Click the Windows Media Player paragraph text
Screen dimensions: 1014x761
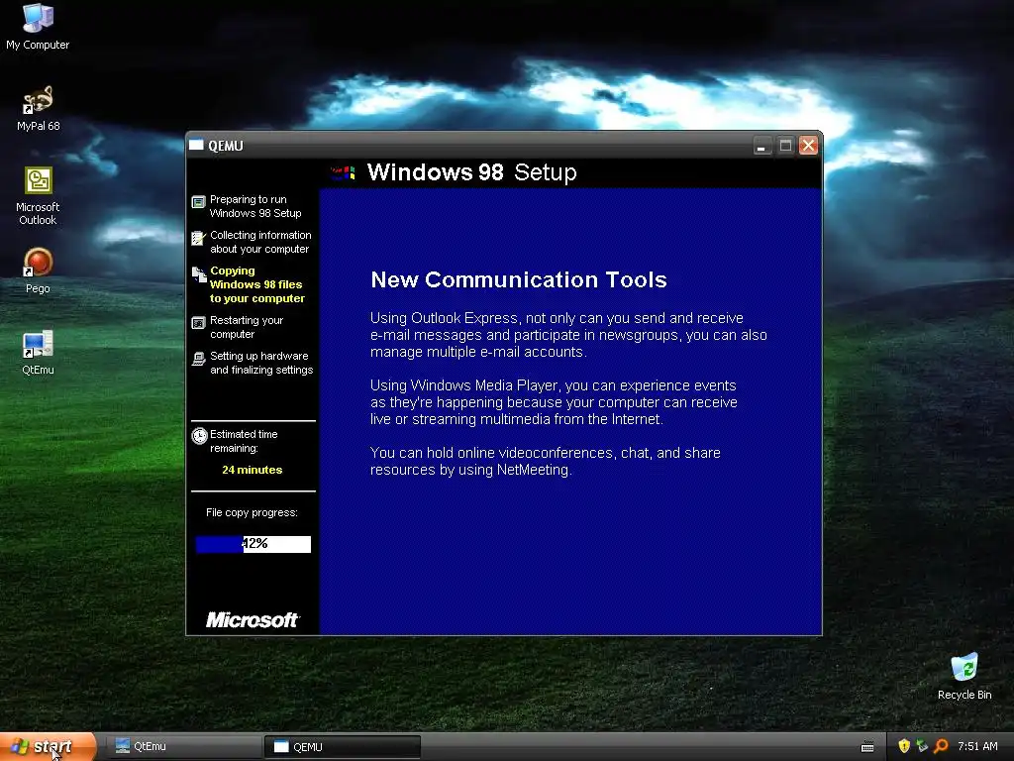tap(554, 402)
